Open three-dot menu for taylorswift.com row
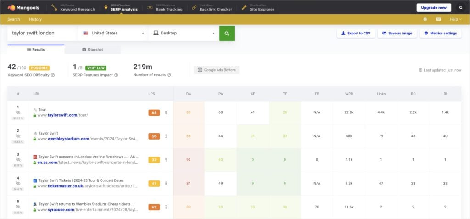The width and height of the screenshot is (470, 219). pyautogui.click(x=166, y=112)
